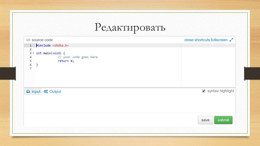Click the close link in editor header
Screen dimensions: 260x146
(x=189, y=40)
